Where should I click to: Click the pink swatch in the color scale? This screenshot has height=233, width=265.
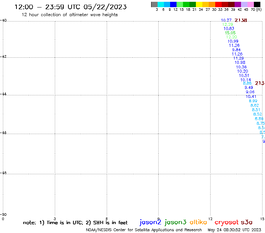pos(251,4)
